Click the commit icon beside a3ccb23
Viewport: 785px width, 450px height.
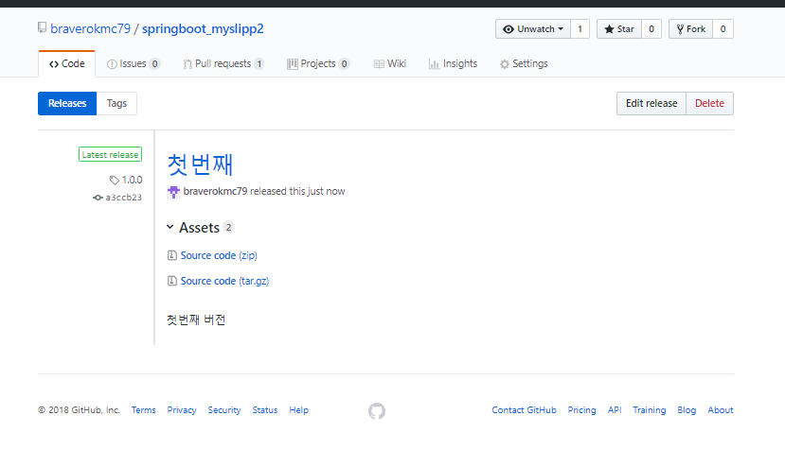[x=98, y=198]
